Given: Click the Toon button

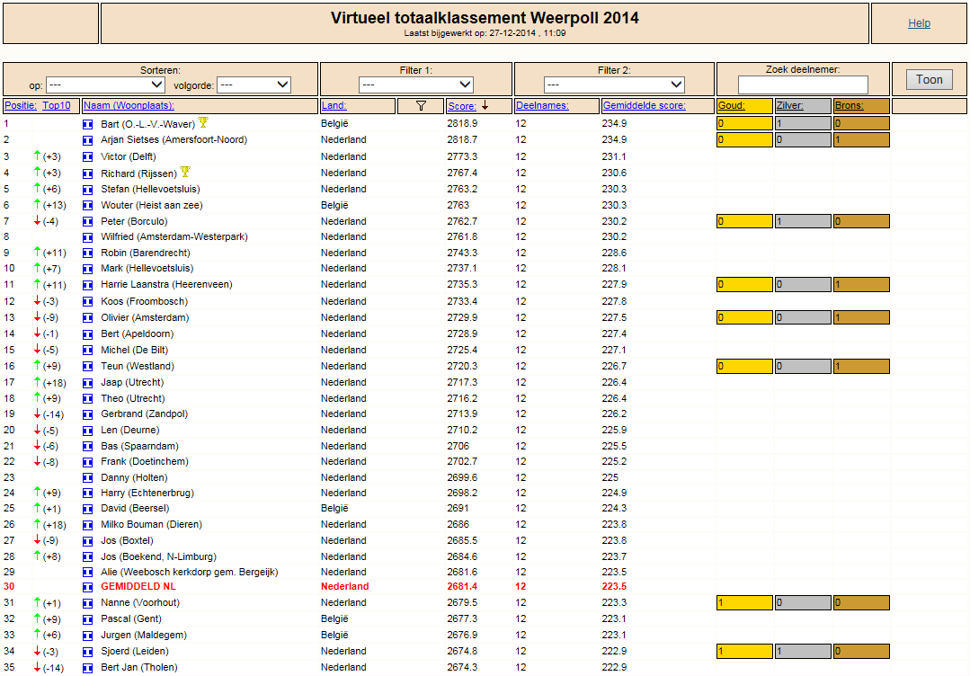Looking at the screenshot, I should [930, 80].
